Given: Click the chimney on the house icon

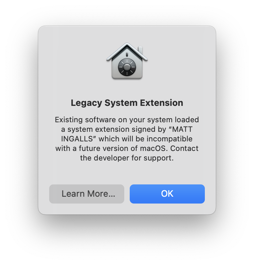Looking at the screenshot, I should (x=140, y=51).
